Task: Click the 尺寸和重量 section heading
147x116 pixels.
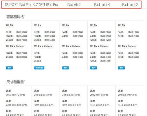Action: (15, 82)
